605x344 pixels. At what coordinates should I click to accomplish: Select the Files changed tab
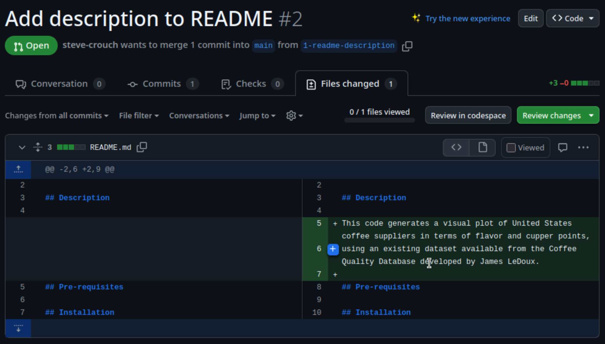pos(351,84)
